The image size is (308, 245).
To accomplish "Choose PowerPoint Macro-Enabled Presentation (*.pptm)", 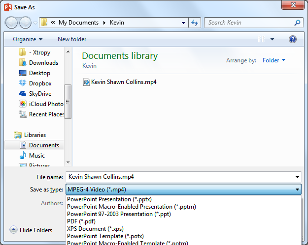I will [132, 207].
